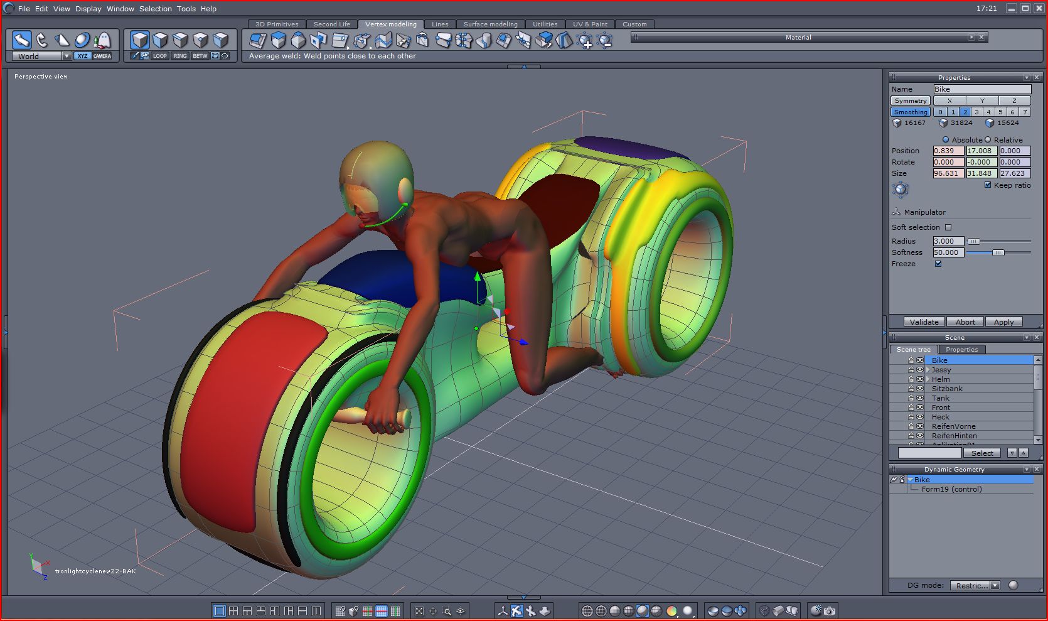Hide the Bike object via eye icon
The width and height of the screenshot is (1048, 621).
pos(920,360)
